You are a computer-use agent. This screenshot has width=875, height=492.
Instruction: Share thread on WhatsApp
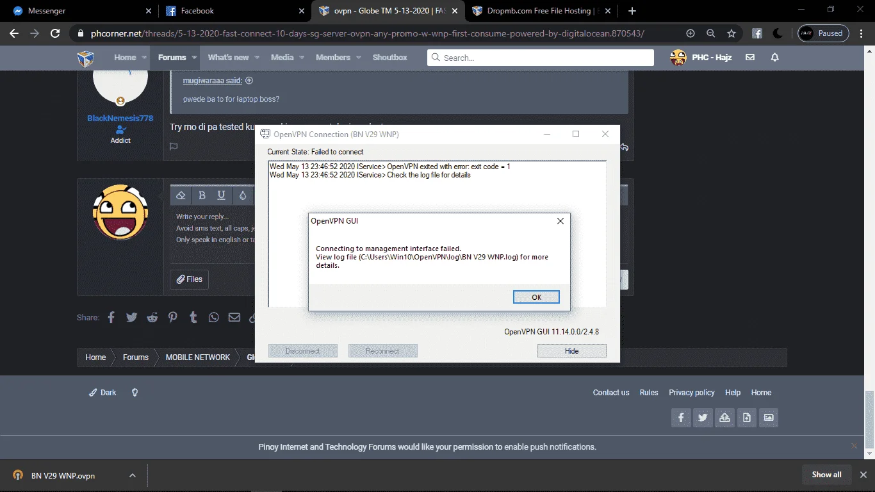coord(213,317)
